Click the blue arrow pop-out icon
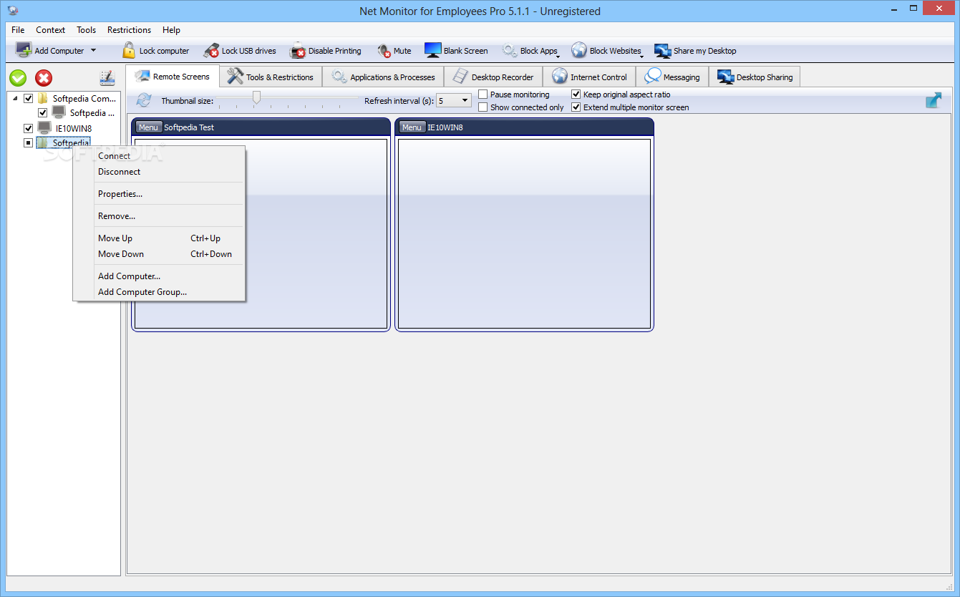The height and width of the screenshot is (597, 960). coord(934,100)
